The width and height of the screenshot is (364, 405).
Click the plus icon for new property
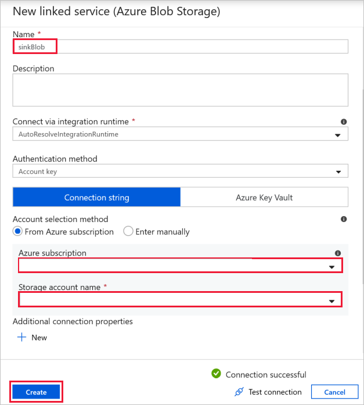pos(21,337)
